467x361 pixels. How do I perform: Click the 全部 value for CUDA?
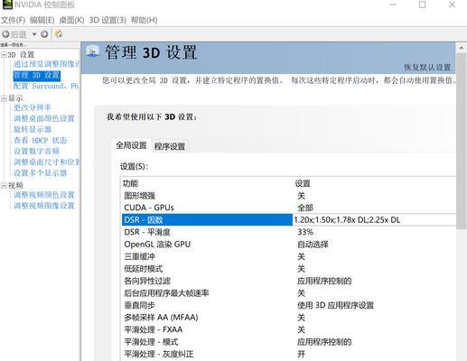pos(305,208)
